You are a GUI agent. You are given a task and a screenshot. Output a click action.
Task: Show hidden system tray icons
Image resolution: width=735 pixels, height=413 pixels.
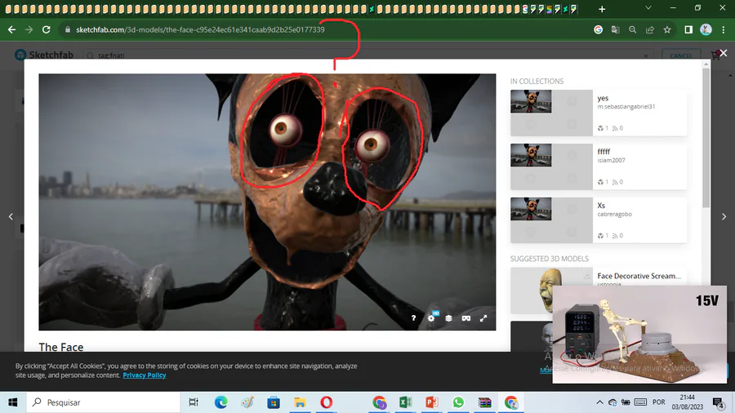click(x=599, y=402)
